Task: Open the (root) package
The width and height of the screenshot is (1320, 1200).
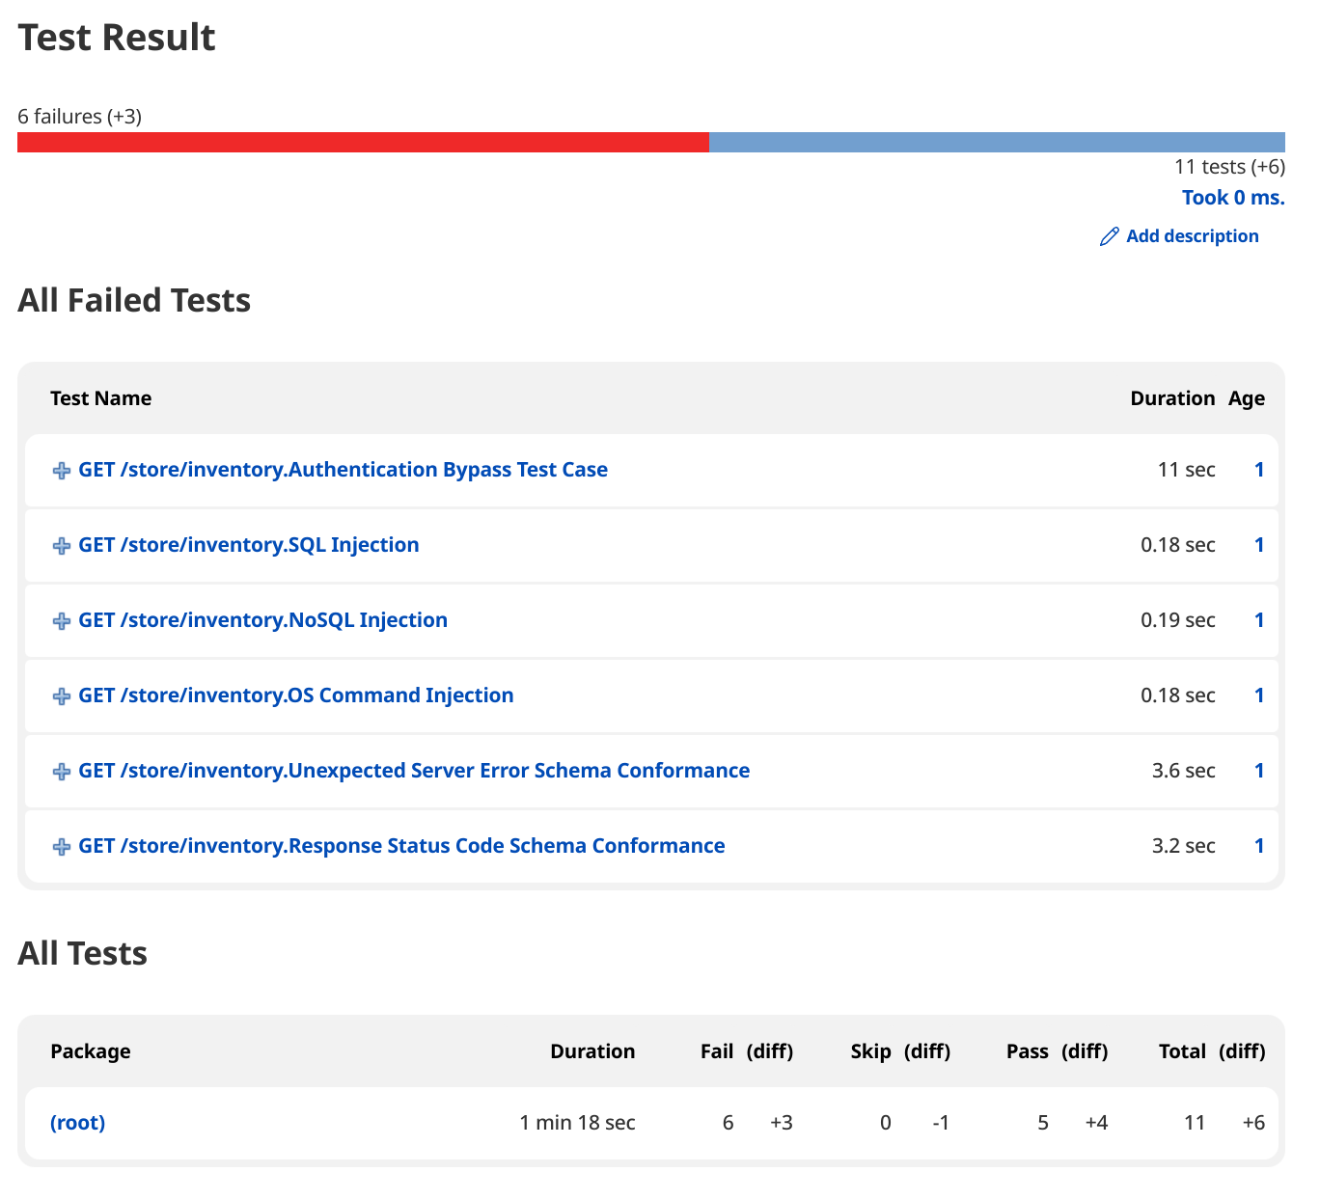Action: [77, 1122]
